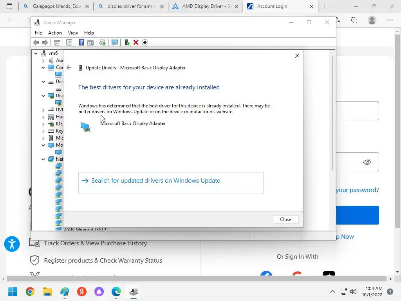Open accessibility widget on the webpage
Image resolution: width=401 pixels, height=301 pixels.
[x=12, y=244]
